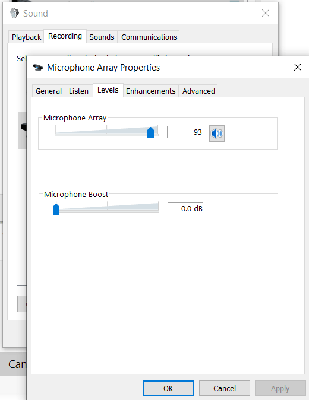Screen dimensions: 309x400
Task: Click the Microphone Array level value field
Action: point(185,132)
